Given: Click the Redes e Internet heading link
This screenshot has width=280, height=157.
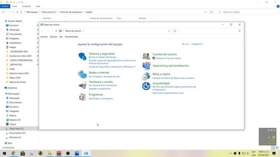Looking at the screenshot, I should point(99,73).
